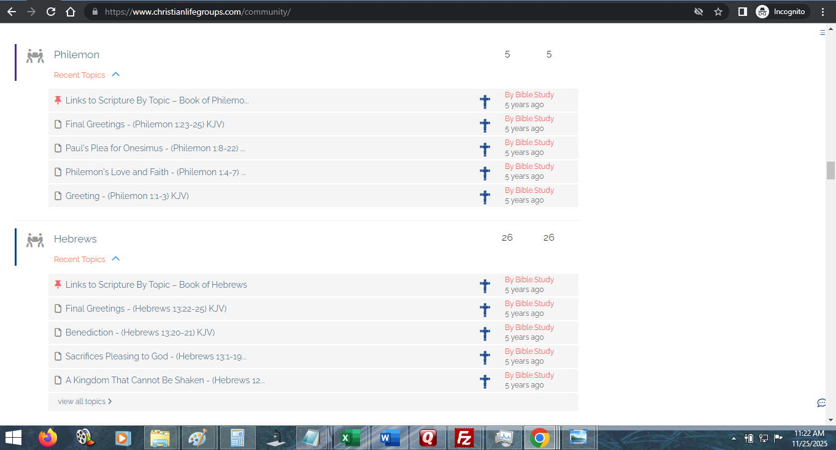
Task: Click cross avatar beside Benediction Hebrews topic
Action: click(485, 334)
